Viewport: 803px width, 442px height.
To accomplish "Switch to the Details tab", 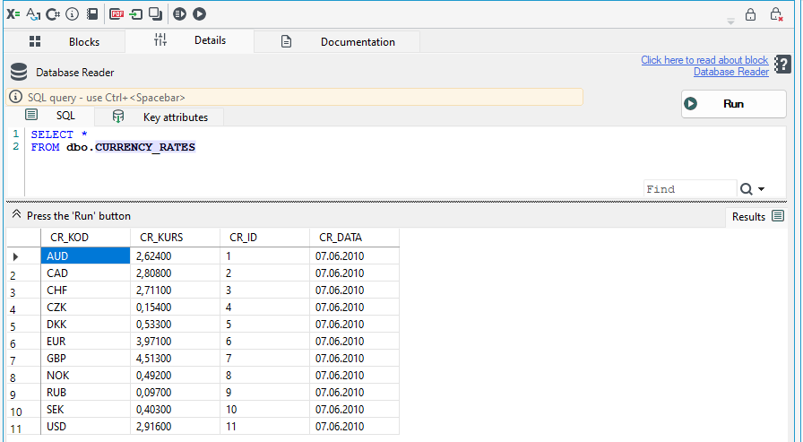I will (189, 40).
